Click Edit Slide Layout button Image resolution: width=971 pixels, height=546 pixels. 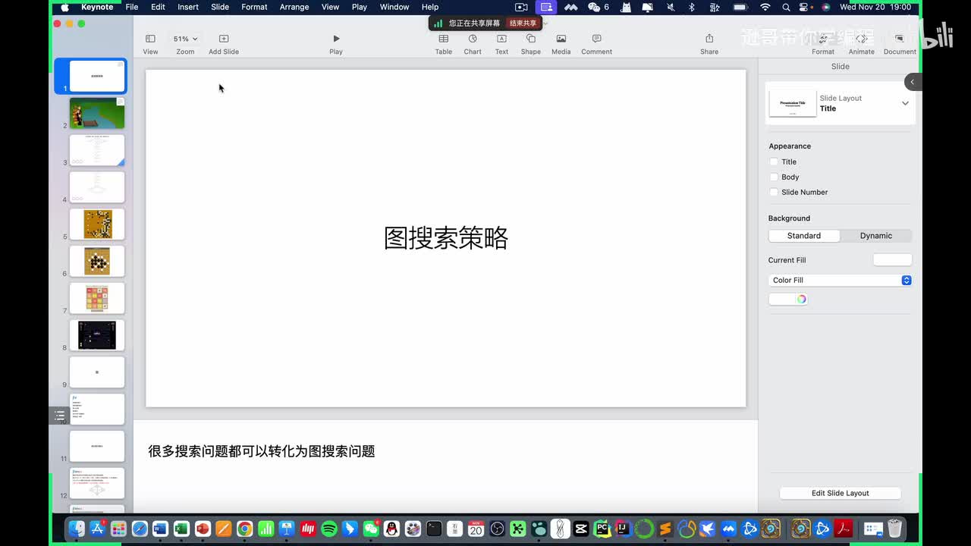[840, 493]
